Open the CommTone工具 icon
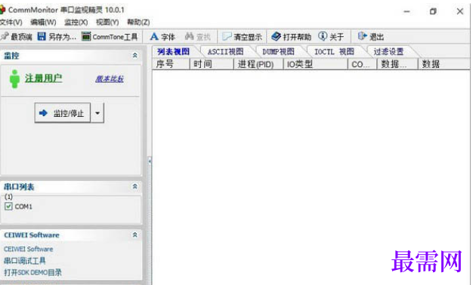 tap(86, 36)
